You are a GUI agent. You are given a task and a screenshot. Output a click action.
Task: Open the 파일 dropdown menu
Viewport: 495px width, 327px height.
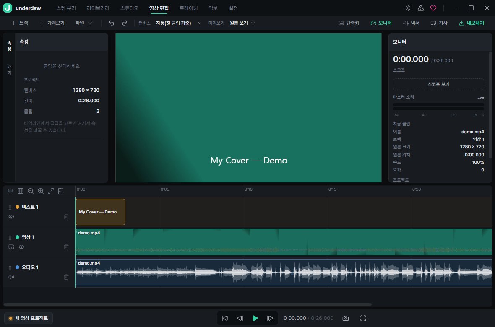click(83, 23)
